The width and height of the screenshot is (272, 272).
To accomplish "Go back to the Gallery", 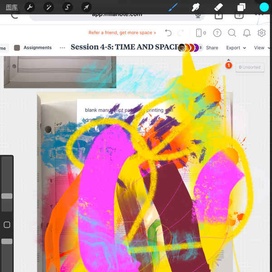I will 12,7.
